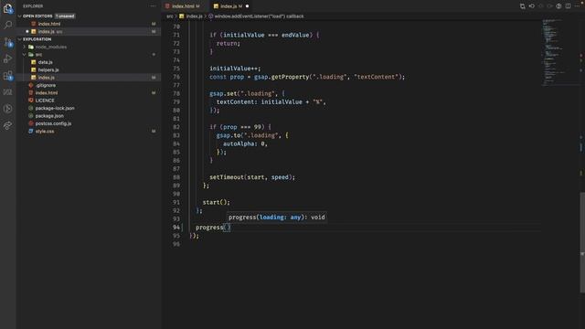
Task: Click the circular play icon in activity bar
Action: pyautogui.click(x=8, y=109)
